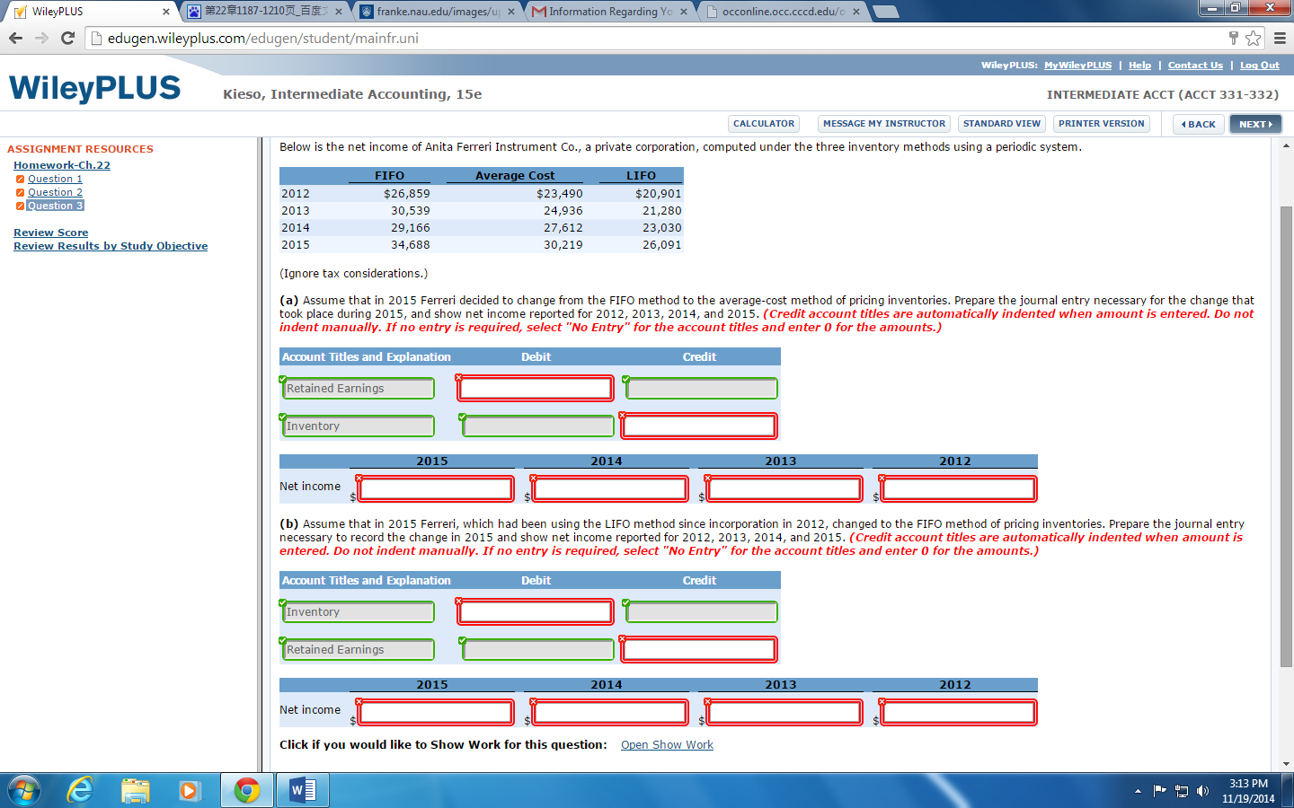Click part (b) 2012 net income field
1294x808 pixels.
(959, 713)
